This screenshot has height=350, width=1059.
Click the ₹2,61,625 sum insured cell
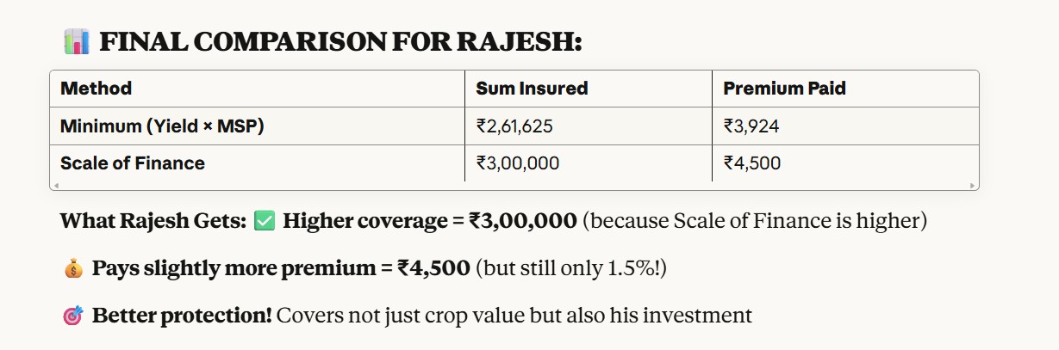[514, 126]
